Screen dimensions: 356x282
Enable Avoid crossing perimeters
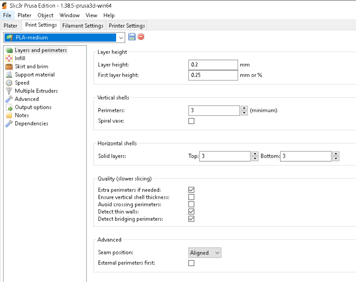point(192,205)
